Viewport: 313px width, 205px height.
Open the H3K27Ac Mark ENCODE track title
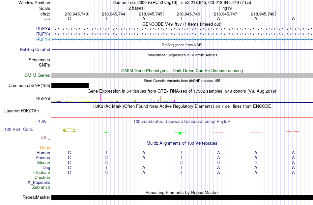click(x=182, y=106)
